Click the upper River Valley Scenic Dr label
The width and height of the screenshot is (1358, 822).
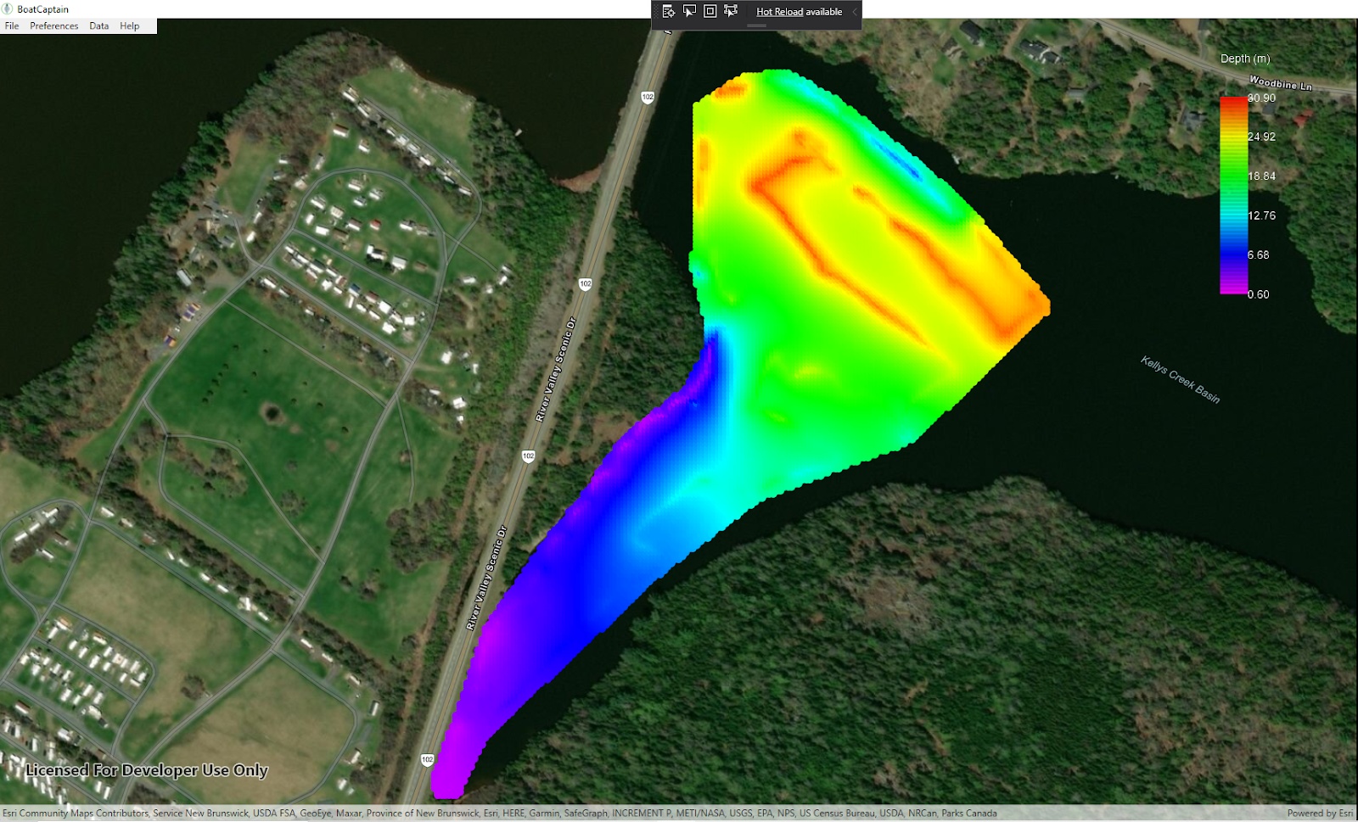click(556, 369)
